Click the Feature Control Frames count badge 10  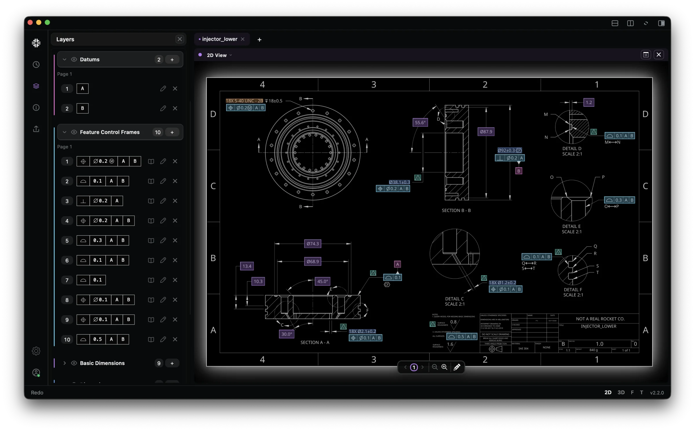(158, 132)
